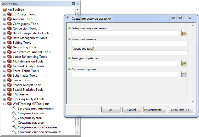Click the dialog's vertical scrollbar down arrow

193,102
